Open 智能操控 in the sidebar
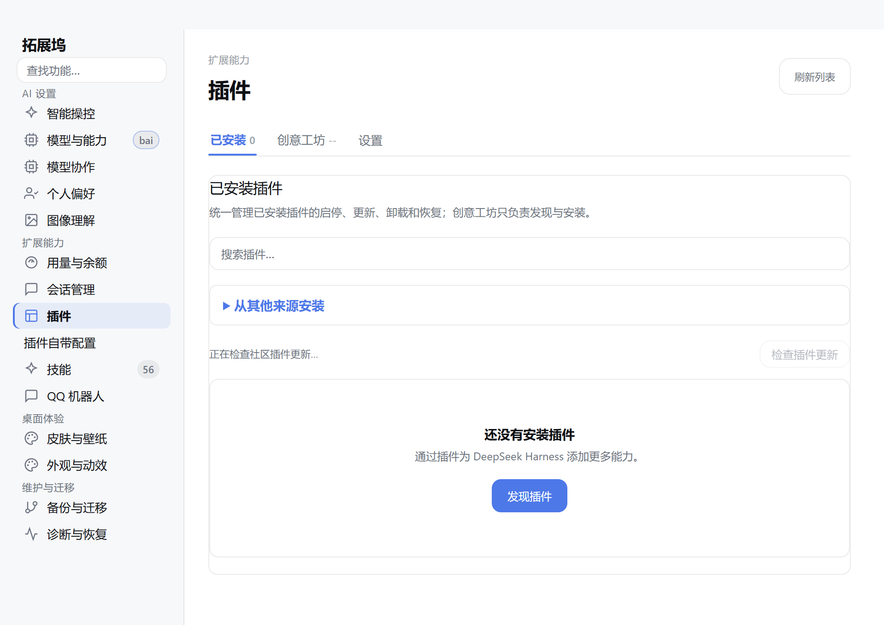 click(92, 113)
